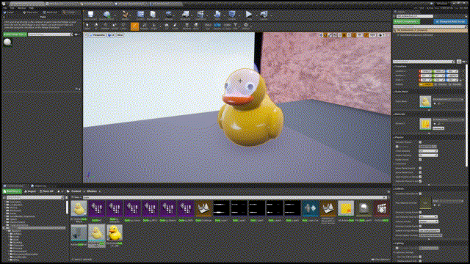Click the Content Browser asset search field
Viewport: 470px width, 264px height.
(x=234, y=197)
